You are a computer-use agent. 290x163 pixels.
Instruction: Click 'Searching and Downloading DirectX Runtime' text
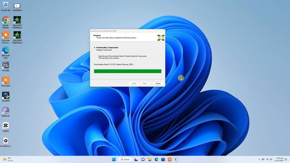pos(122,56)
